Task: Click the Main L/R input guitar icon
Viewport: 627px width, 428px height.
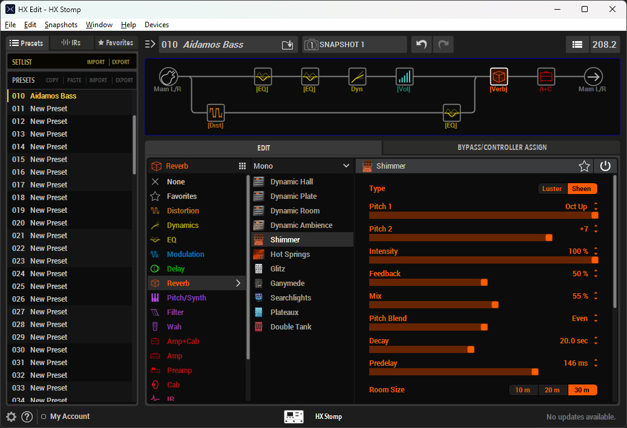Action: tap(168, 77)
